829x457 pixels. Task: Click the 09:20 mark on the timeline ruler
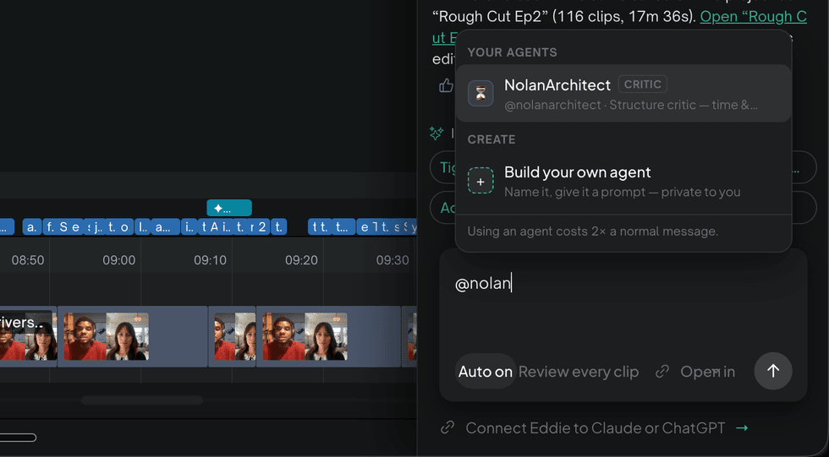pyautogui.click(x=301, y=260)
